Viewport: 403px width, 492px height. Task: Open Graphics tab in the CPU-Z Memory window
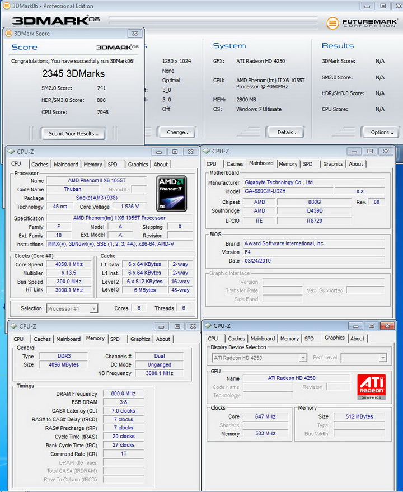[x=140, y=339]
